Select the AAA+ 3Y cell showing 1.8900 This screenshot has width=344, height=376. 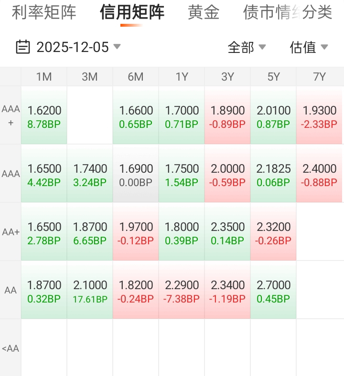click(x=227, y=116)
